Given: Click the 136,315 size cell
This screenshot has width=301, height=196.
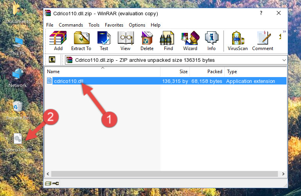Looking at the screenshot, I should pos(175,81).
